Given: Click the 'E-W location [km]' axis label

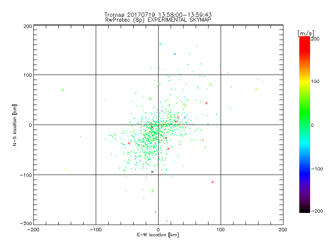Looking at the screenshot, I should tap(158, 235).
